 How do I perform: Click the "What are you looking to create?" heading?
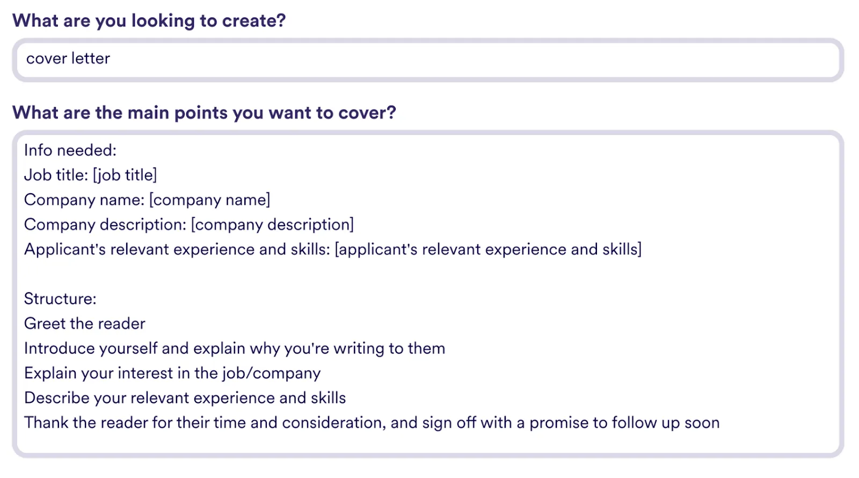point(149,21)
